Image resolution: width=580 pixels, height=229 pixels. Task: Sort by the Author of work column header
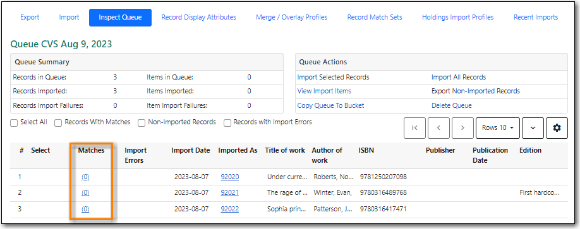coord(327,155)
